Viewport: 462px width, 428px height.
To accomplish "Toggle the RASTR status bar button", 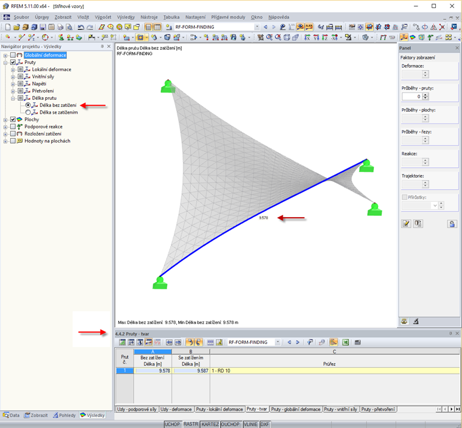I will [191, 424].
